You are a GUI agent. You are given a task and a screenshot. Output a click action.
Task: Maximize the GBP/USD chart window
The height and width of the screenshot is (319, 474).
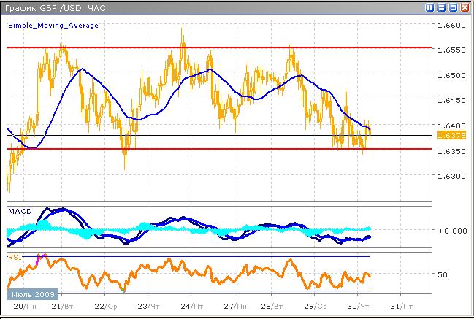[453, 8]
